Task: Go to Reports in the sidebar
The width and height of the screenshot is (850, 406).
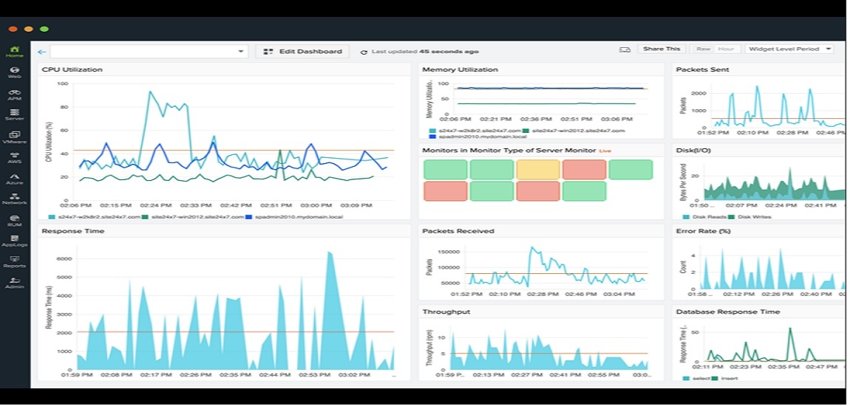Action: (15, 262)
